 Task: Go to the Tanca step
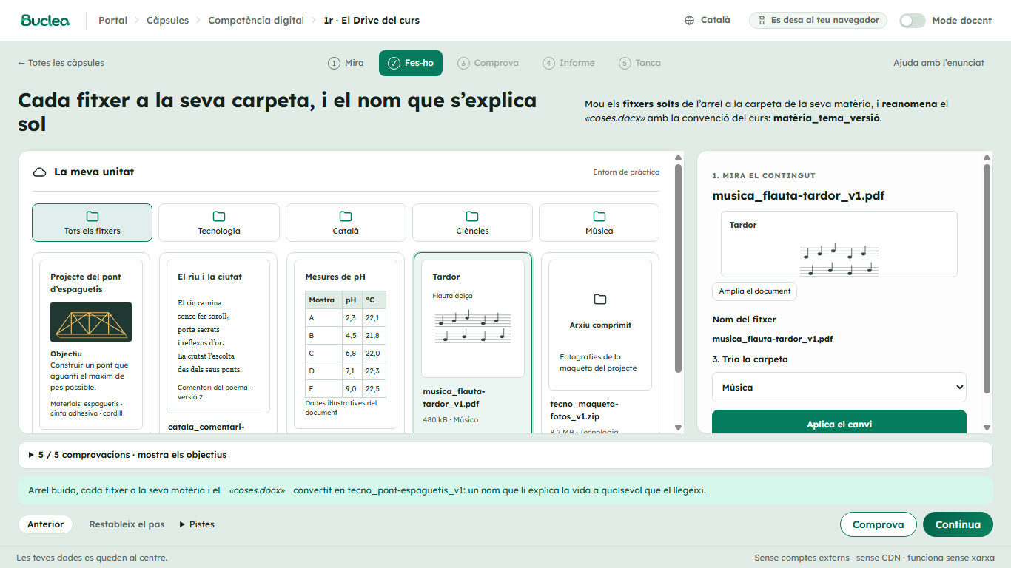640,63
